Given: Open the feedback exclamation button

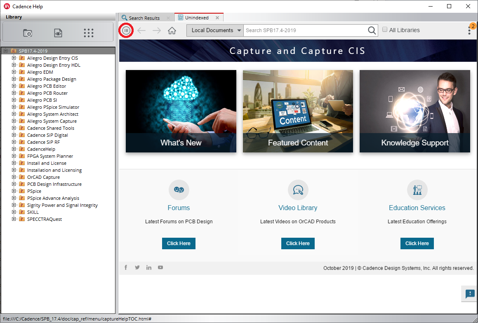Looking at the screenshot, I should coord(470,294).
